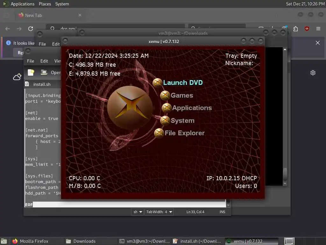Switch to terminal window in taskbar
The height and width of the screenshot is (245, 326).
145,241
